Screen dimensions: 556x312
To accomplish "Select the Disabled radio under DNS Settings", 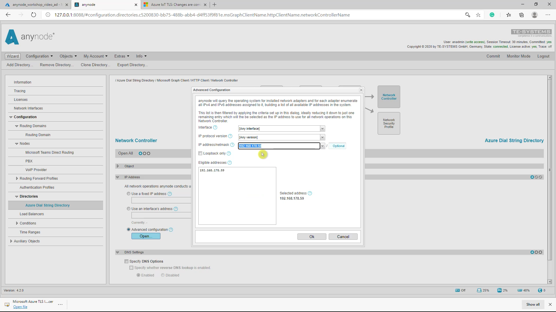I will click(x=163, y=275).
